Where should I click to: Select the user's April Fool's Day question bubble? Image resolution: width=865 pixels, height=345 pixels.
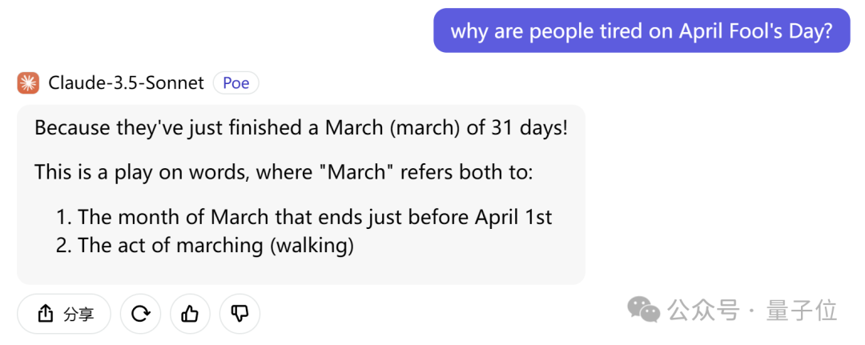point(642,30)
